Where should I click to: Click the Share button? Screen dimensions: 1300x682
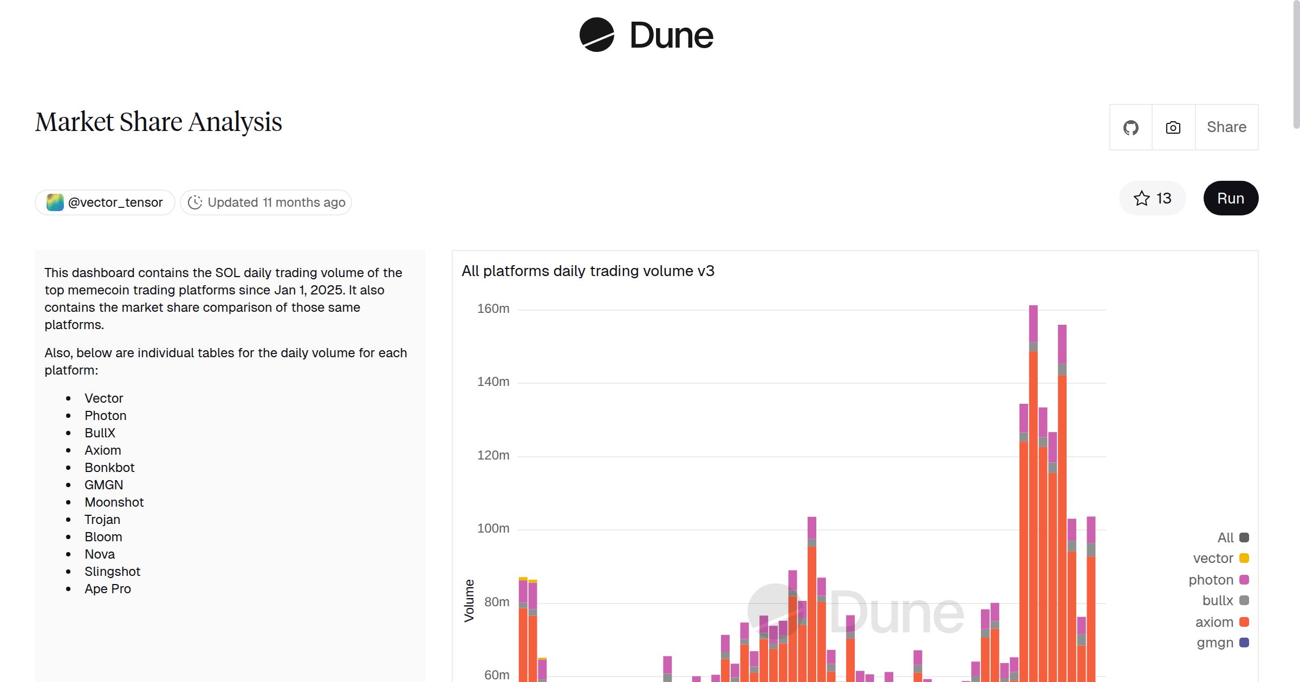click(1226, 127)
